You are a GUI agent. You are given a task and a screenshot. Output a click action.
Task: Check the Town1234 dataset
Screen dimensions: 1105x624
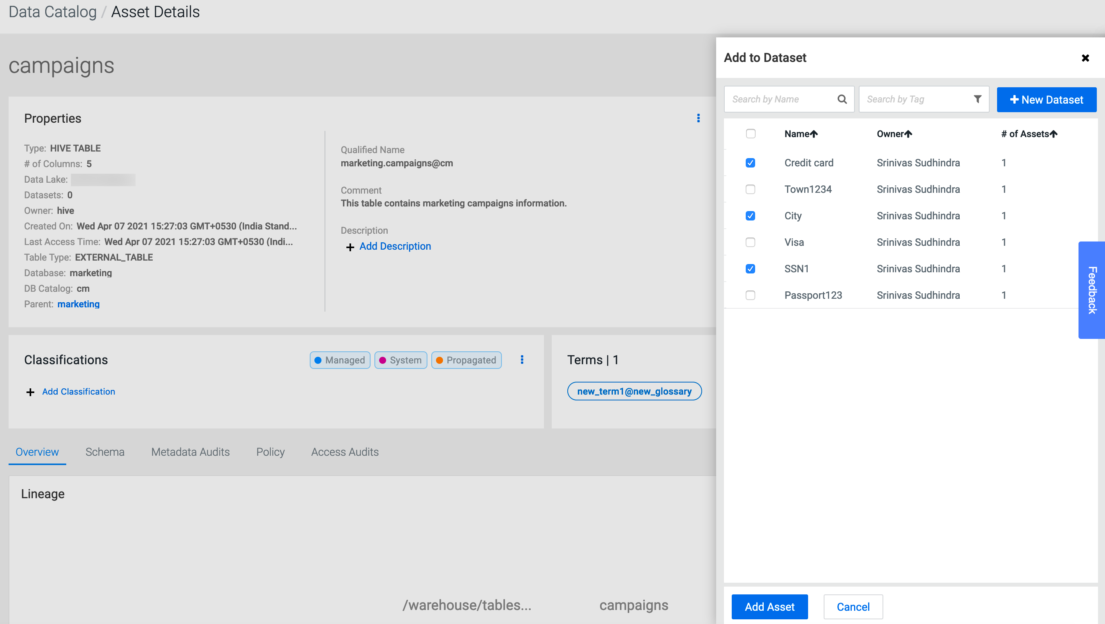click(x=750, y=189)
